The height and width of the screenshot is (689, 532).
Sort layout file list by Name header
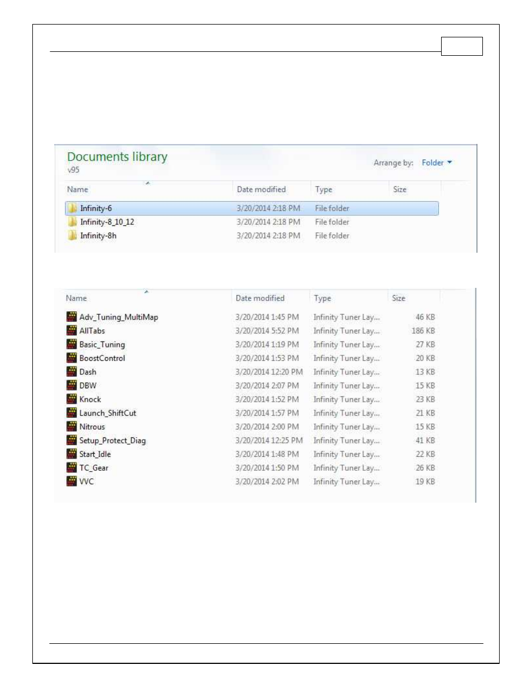point(76,298)
